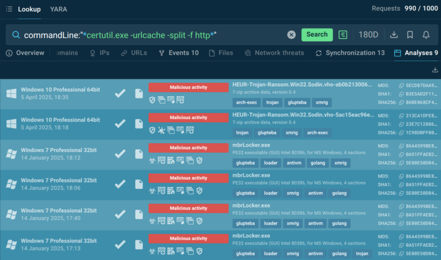The width and height of the screenshot is (441, 260).
Task: Copy SHA256 hash 1C98DBFF00 of second analysis
Action: click(x=401, y=133)
